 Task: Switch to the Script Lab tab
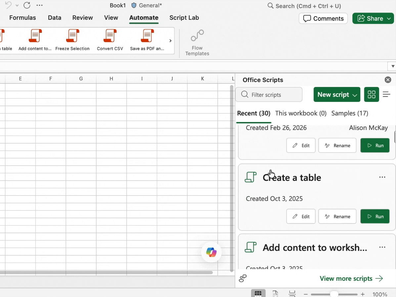pyautogui.click(x=184, y=18)
